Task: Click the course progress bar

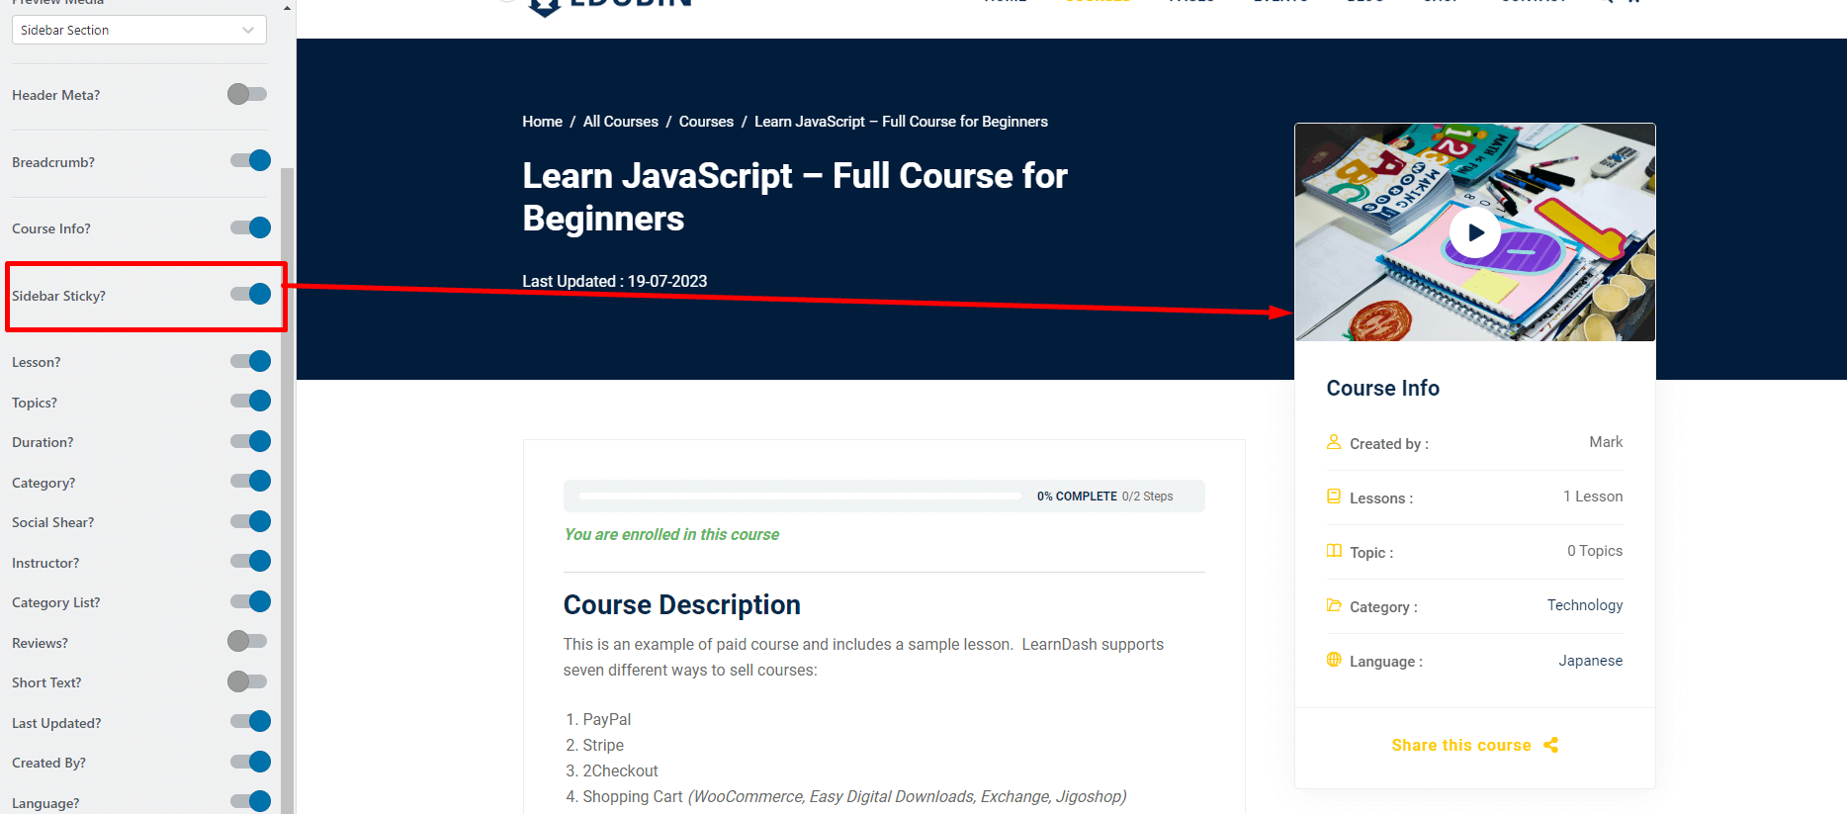Action: click(800, 496)
